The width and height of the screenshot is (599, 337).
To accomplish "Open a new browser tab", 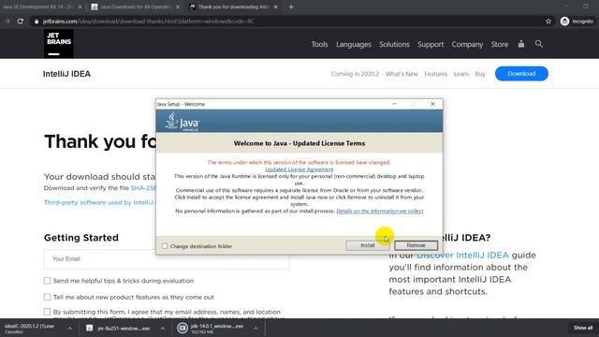I will click(x=291, y=7).
